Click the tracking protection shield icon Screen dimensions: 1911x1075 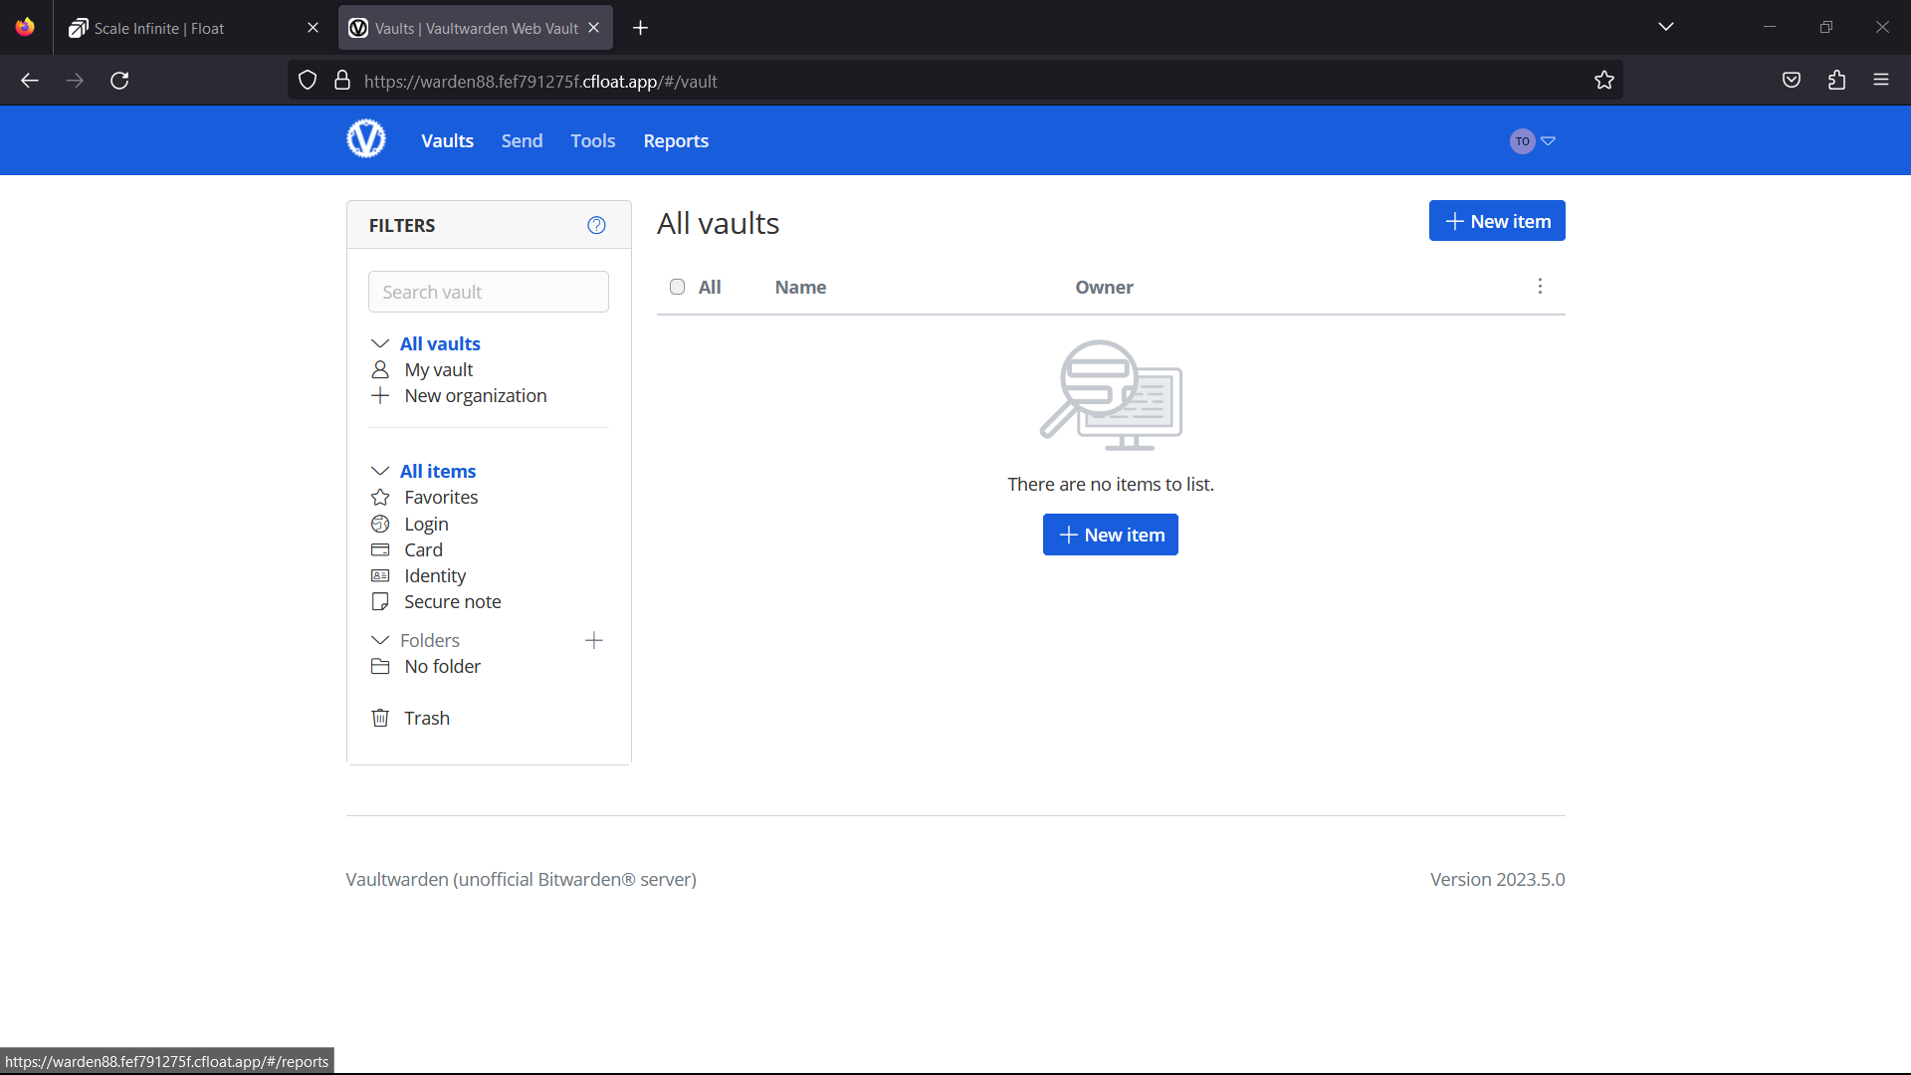tap(308, 81)
